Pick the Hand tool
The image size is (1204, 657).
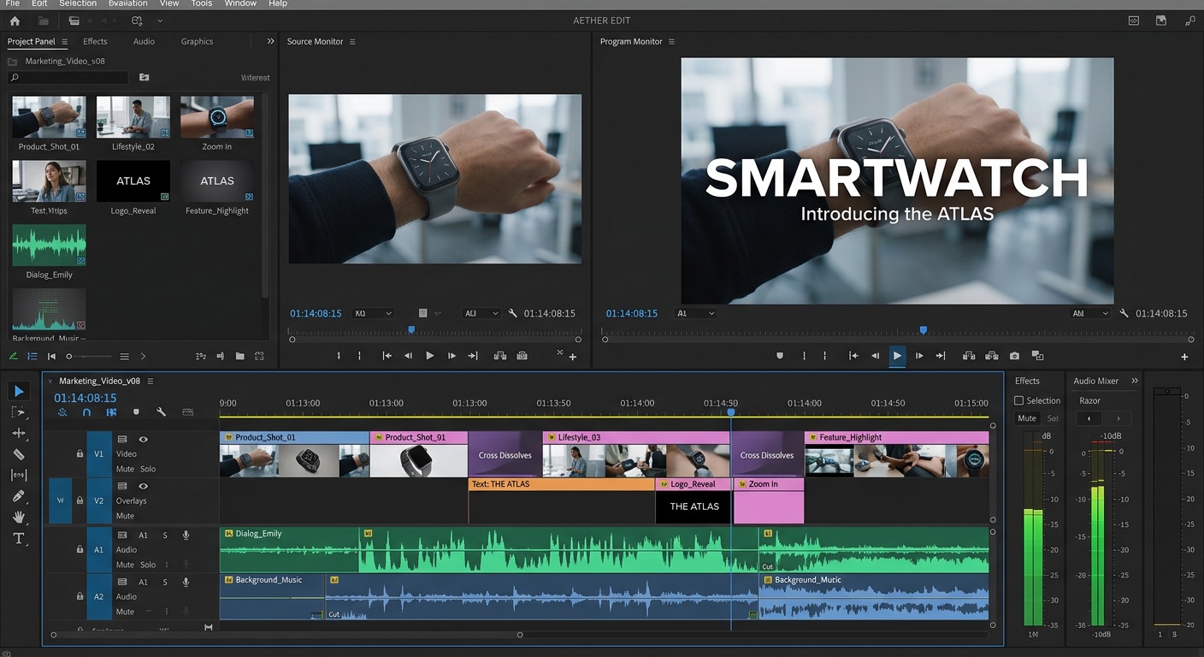pyautogui.click(x=19, y=517)
